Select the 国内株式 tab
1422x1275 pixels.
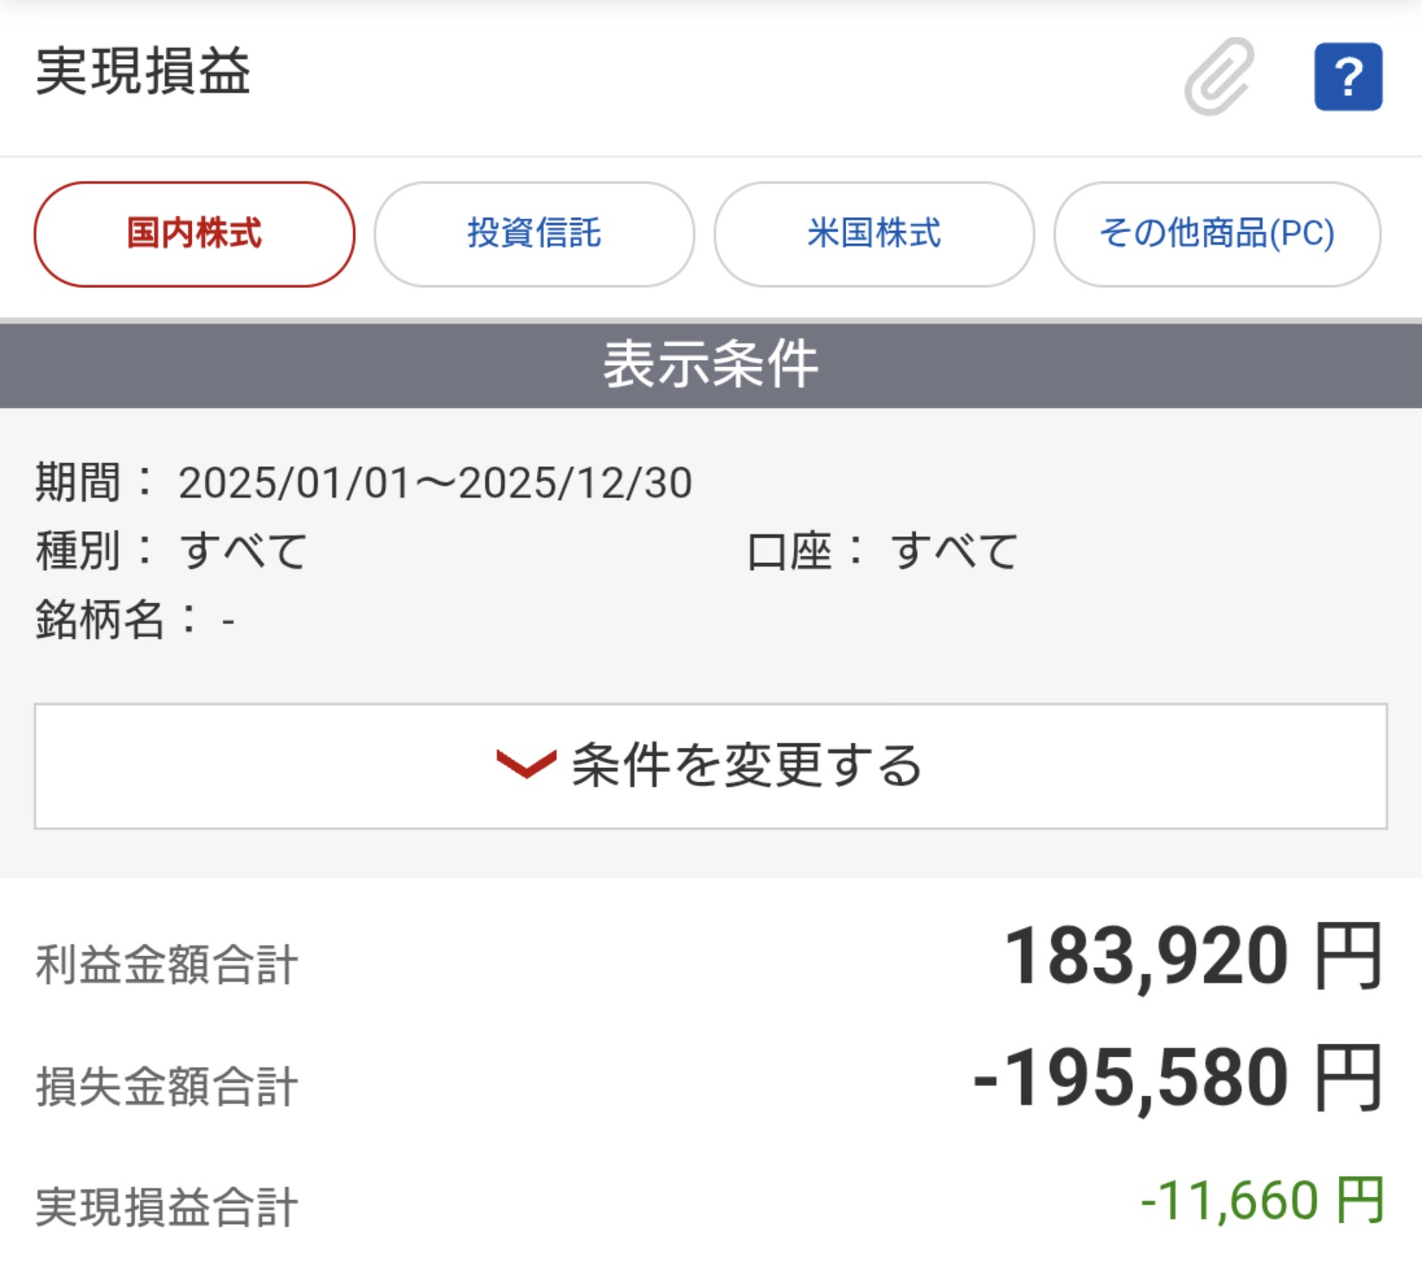click(x=193, y=234)
